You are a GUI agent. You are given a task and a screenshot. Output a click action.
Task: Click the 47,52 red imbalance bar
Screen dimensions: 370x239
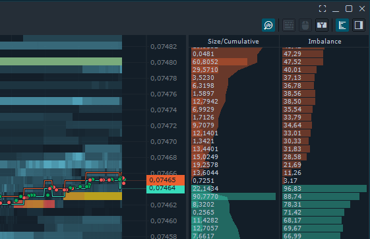click(303, 62)
